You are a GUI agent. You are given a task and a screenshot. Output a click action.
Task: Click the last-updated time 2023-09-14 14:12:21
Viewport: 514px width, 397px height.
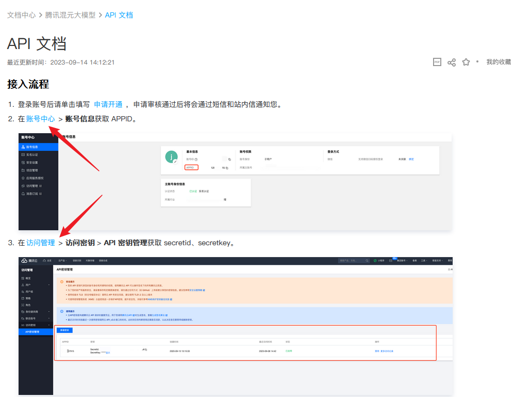(82, 62)
